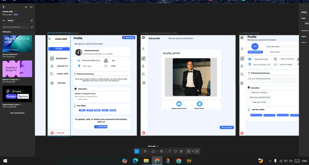Click the Upload CV icon in expanded sidebar
The image size is (309, 165).
pos(52,66)
